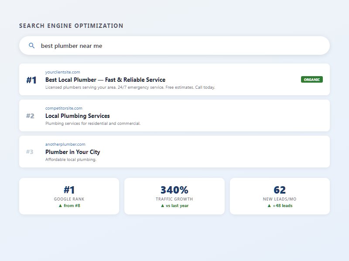This screenshot has height=261, width=349.
Task: Open the 'Plumber in Your City' result title
Action: tap(72, 152)
